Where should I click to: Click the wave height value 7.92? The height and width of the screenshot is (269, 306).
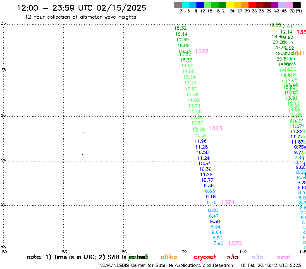coord(218,243)
